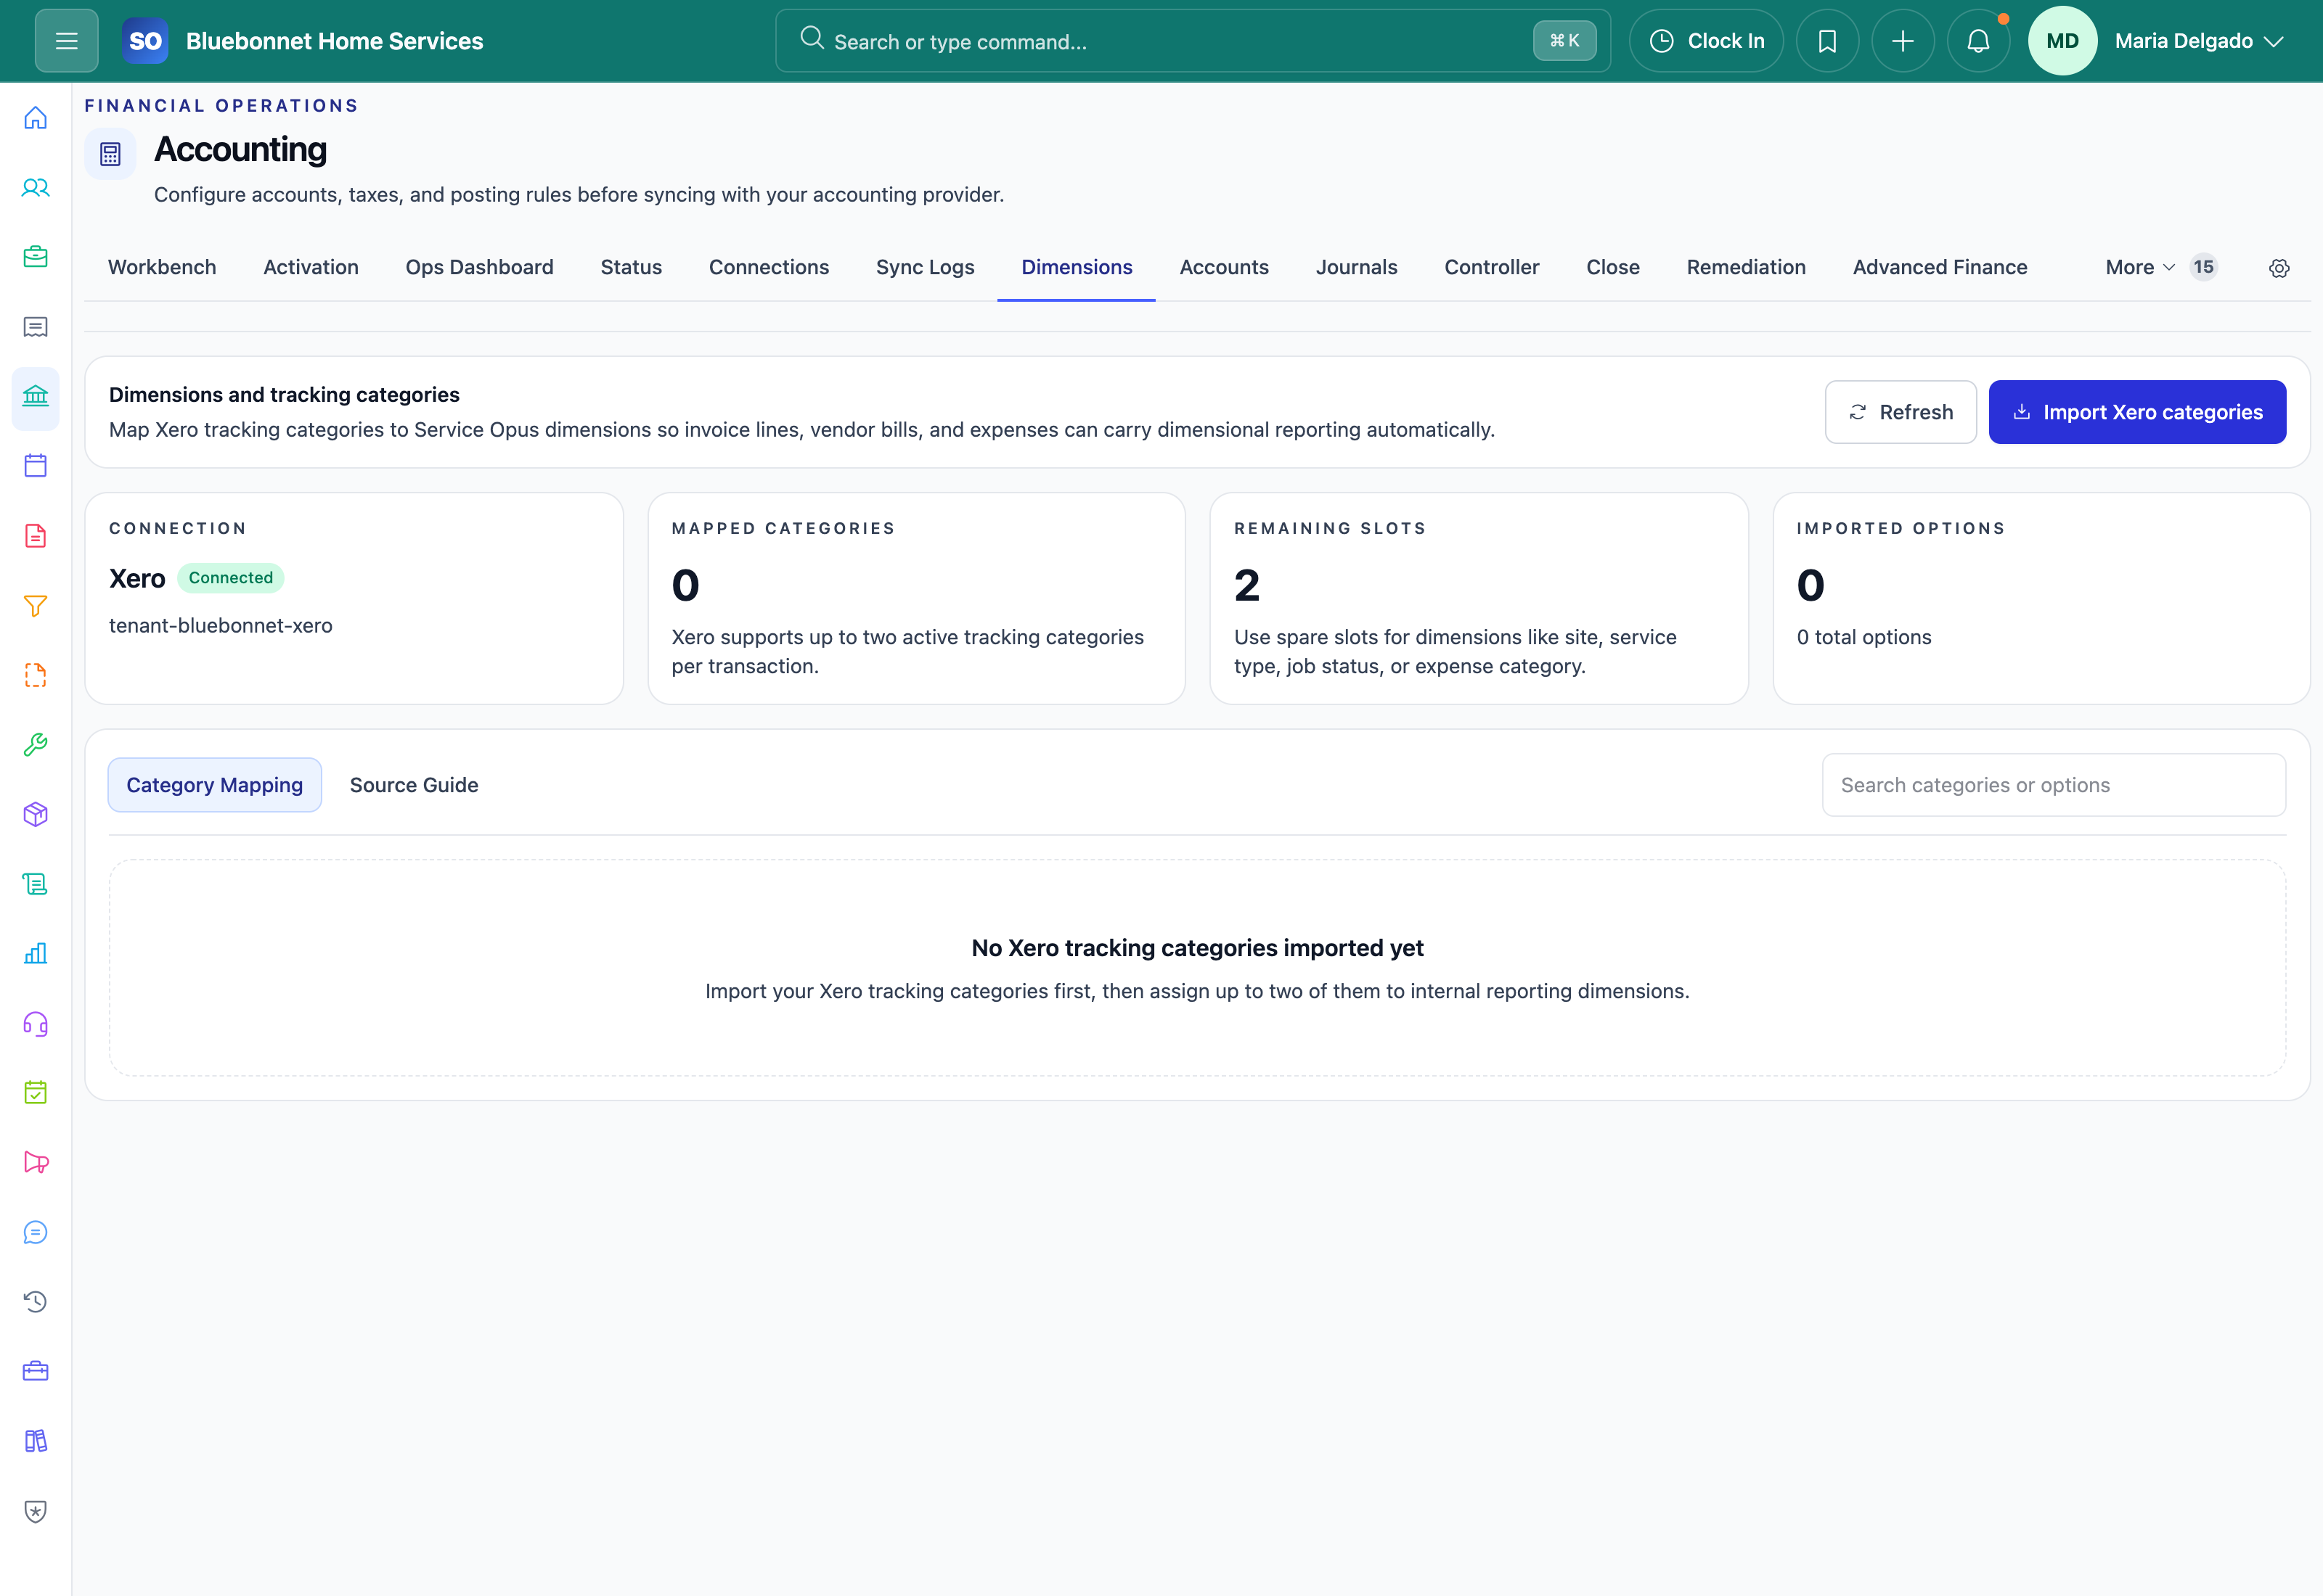Click the Search categories or options field
The width and height of the screenshot is (2323, 1596).
2054,785
